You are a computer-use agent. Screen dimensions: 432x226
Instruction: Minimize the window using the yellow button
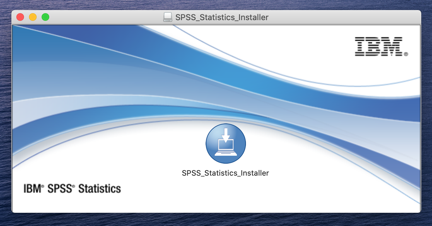[33, 17]
